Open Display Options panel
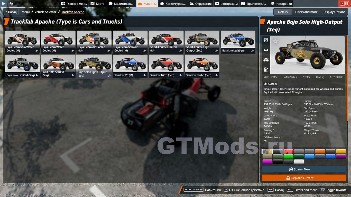This screenshot has width=351, height=197. [334, 12]
